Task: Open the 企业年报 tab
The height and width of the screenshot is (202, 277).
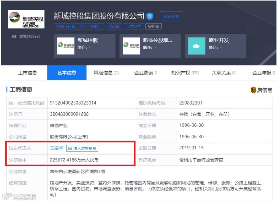Action: point(264,73)
